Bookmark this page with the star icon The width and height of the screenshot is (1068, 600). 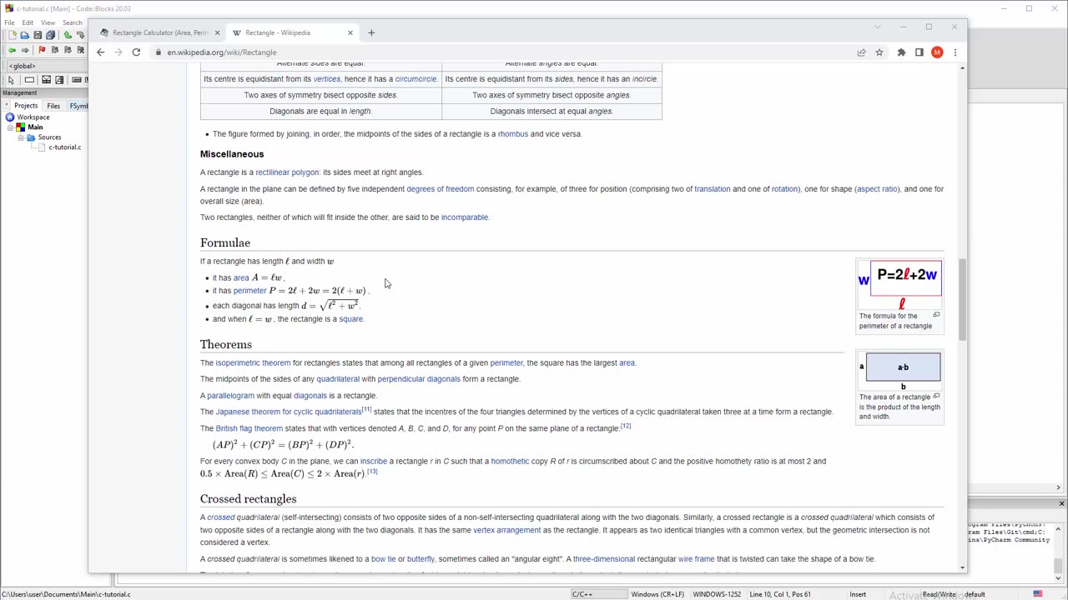879,52
